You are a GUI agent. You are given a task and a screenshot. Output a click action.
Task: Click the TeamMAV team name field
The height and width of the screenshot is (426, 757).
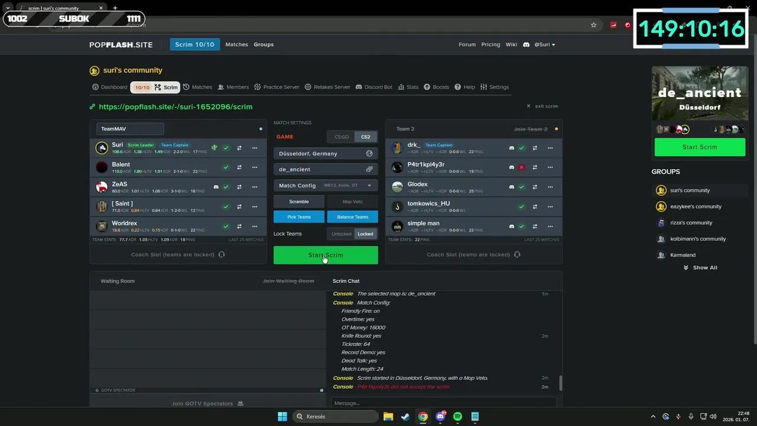[130, 128]
